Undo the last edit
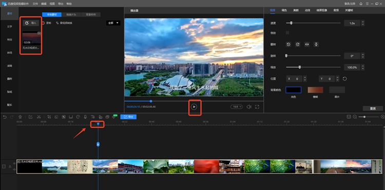Image resolution: width=385 pixels, height=190 pixels. click(x=5, y=117)
